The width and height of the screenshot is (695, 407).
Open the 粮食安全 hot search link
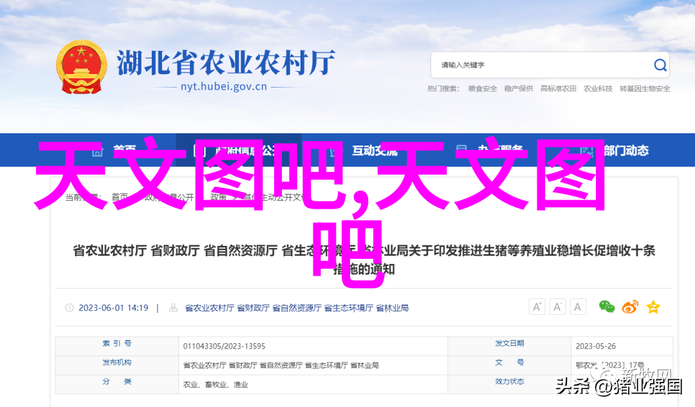[x=482, y=89]
